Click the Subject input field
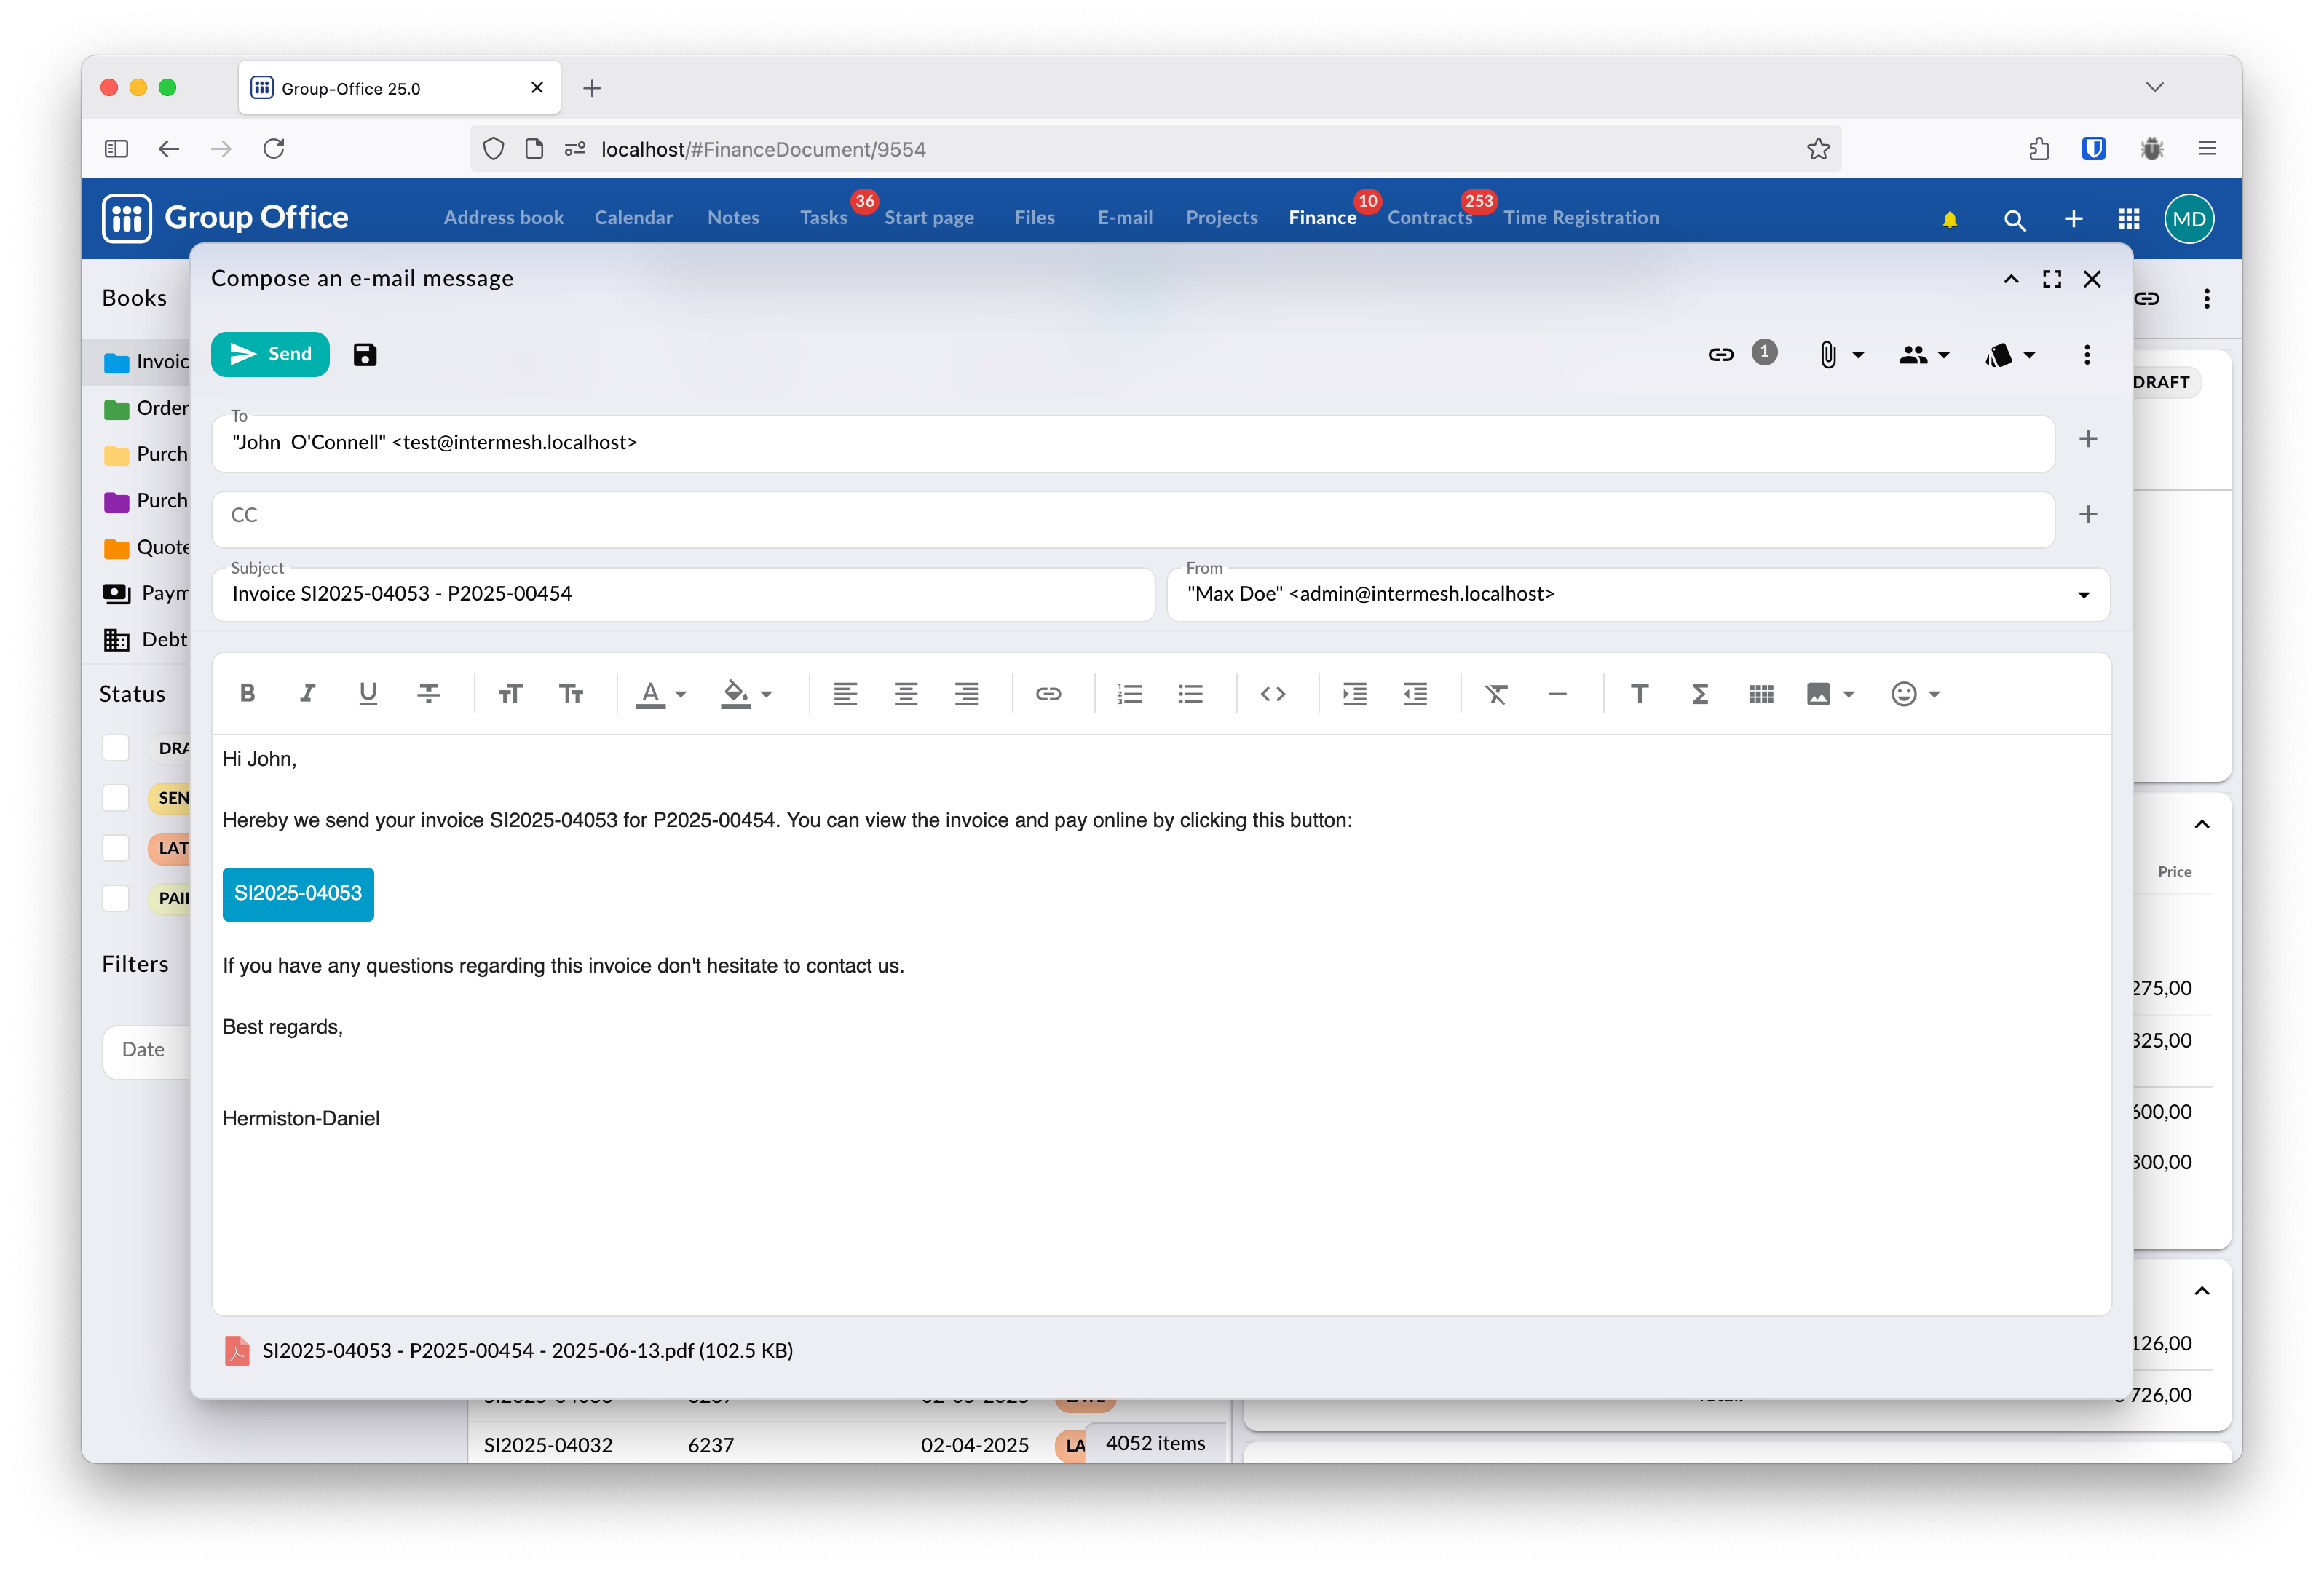Viewport: 2324px width, 1571px height. (x=684, y=594)
